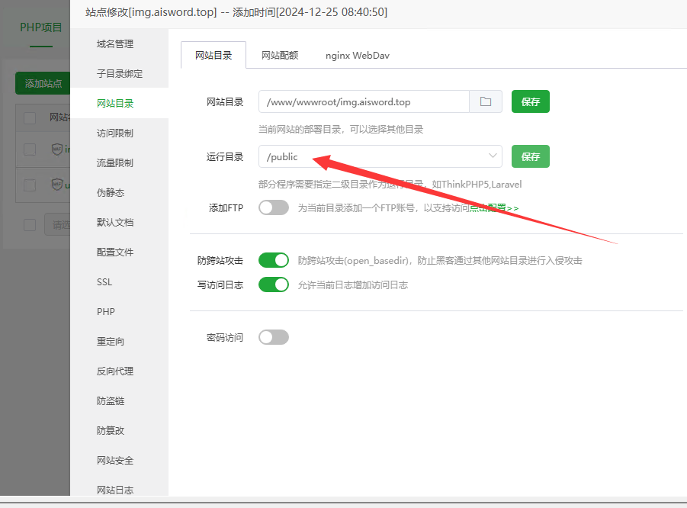Click the WAF shield icon in first site row
The height and width of the screenshot is (508, 687).
coord(57,149)
